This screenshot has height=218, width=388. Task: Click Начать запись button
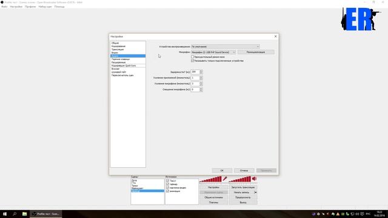coord(241,193)
